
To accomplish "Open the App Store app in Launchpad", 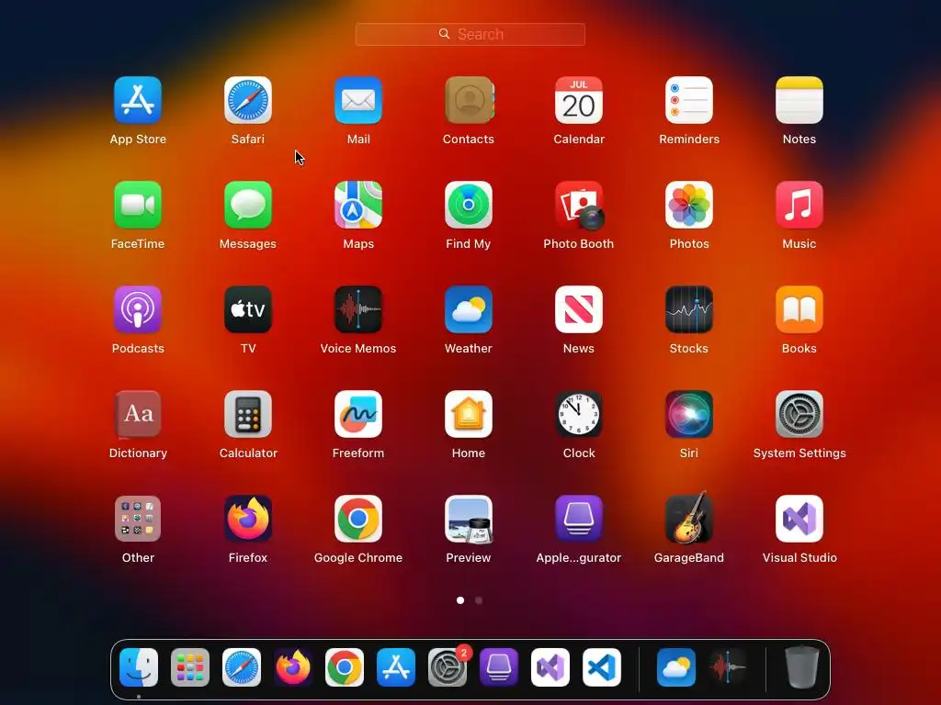I will (138, 100).
